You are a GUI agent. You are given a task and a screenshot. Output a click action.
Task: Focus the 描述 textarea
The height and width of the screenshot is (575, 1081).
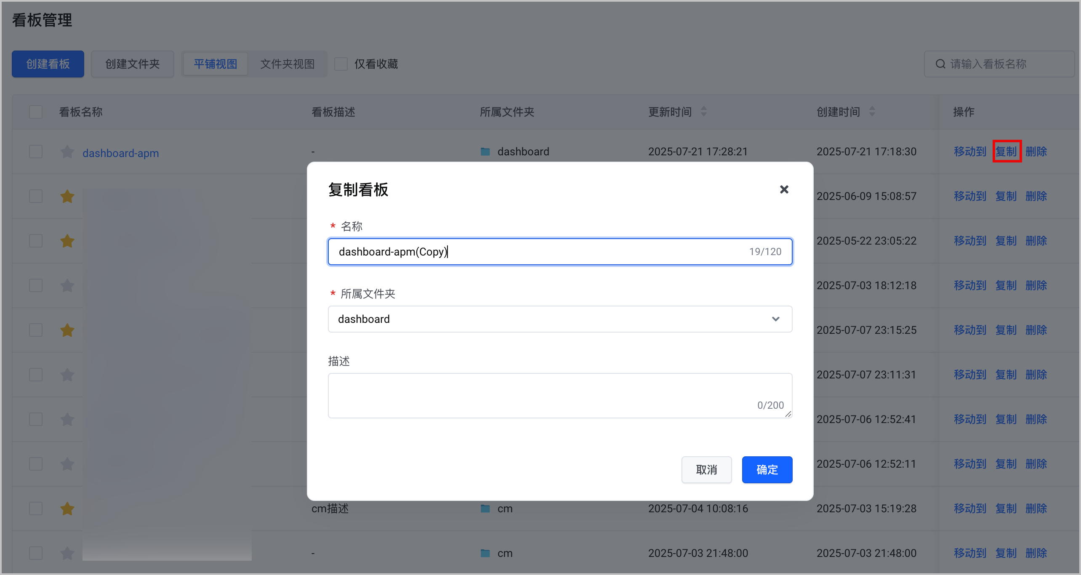(x=560, y=396)
